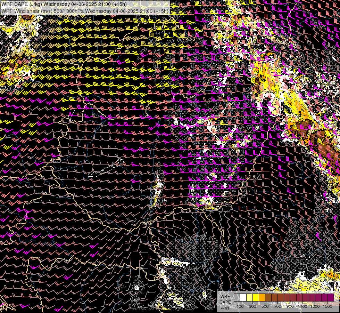
Task: Click the bright yellow legend swatch after 300
Action: (256, 298)
